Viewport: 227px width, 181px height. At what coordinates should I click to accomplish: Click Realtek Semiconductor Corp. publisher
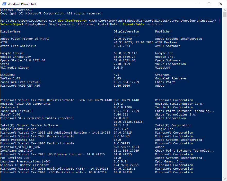(x=179, y=104)
